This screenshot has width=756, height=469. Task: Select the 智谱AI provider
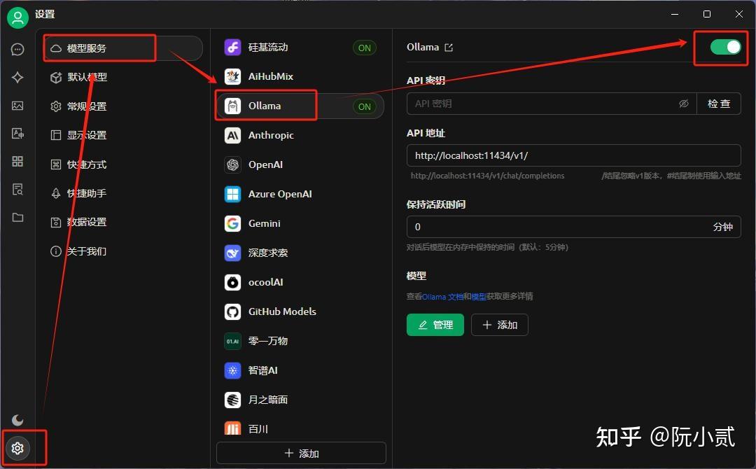[x=300, y=371]
